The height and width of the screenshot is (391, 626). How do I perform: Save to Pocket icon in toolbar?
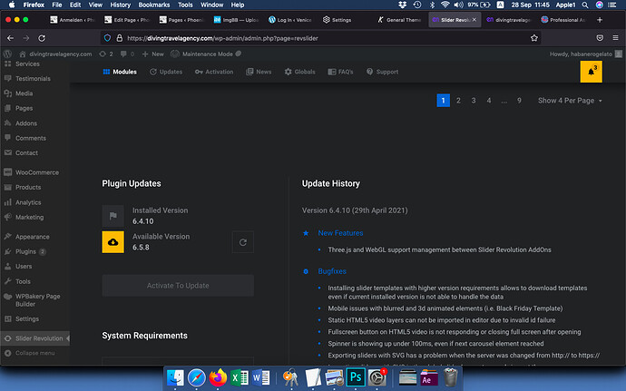click(x=600, y=38)
